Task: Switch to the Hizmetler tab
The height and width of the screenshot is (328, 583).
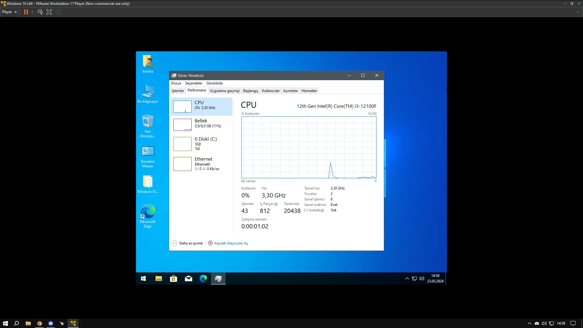Action: click(x=309, y=91)
